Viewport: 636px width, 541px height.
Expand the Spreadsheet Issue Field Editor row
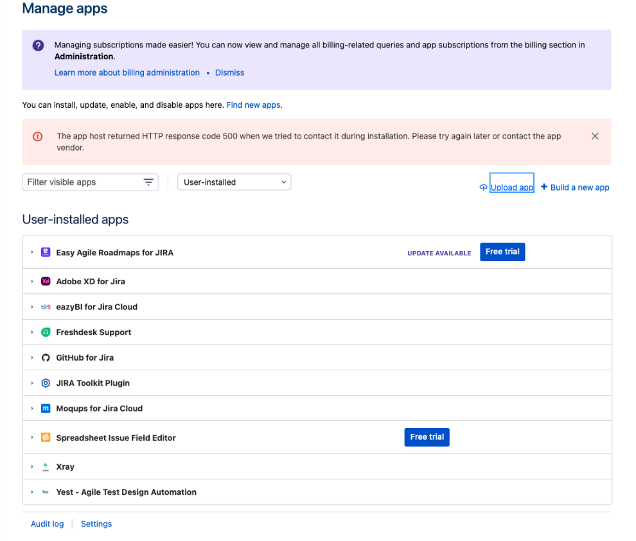[x=32, y=438]
